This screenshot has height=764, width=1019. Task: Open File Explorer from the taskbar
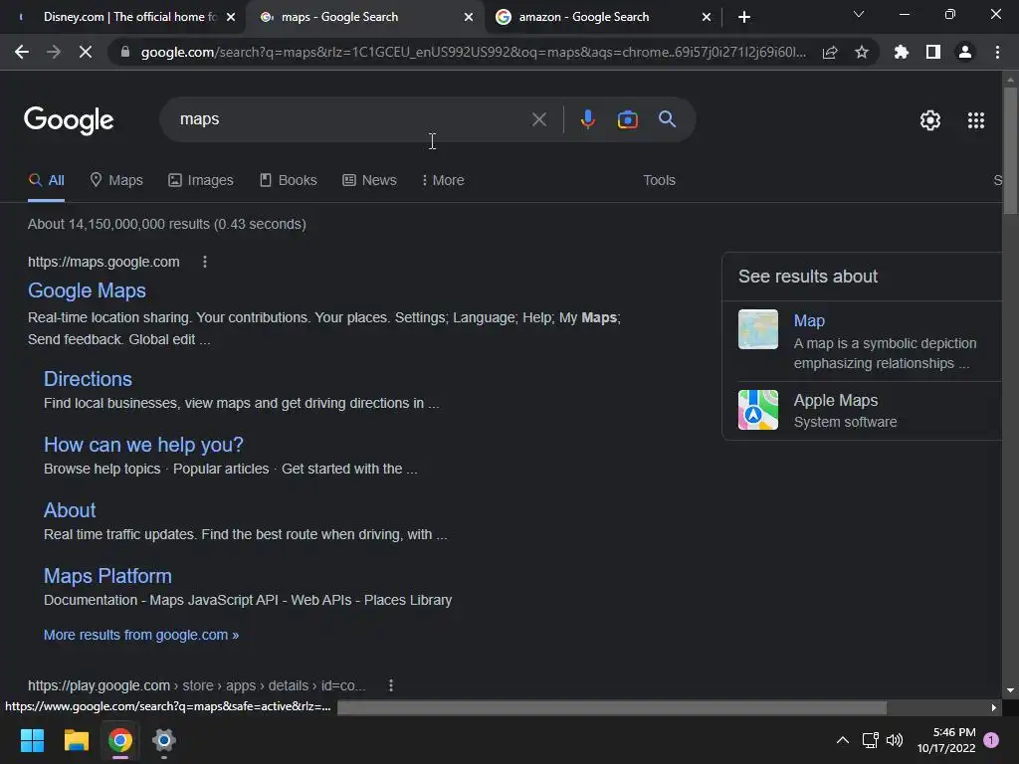coord(76,740)
